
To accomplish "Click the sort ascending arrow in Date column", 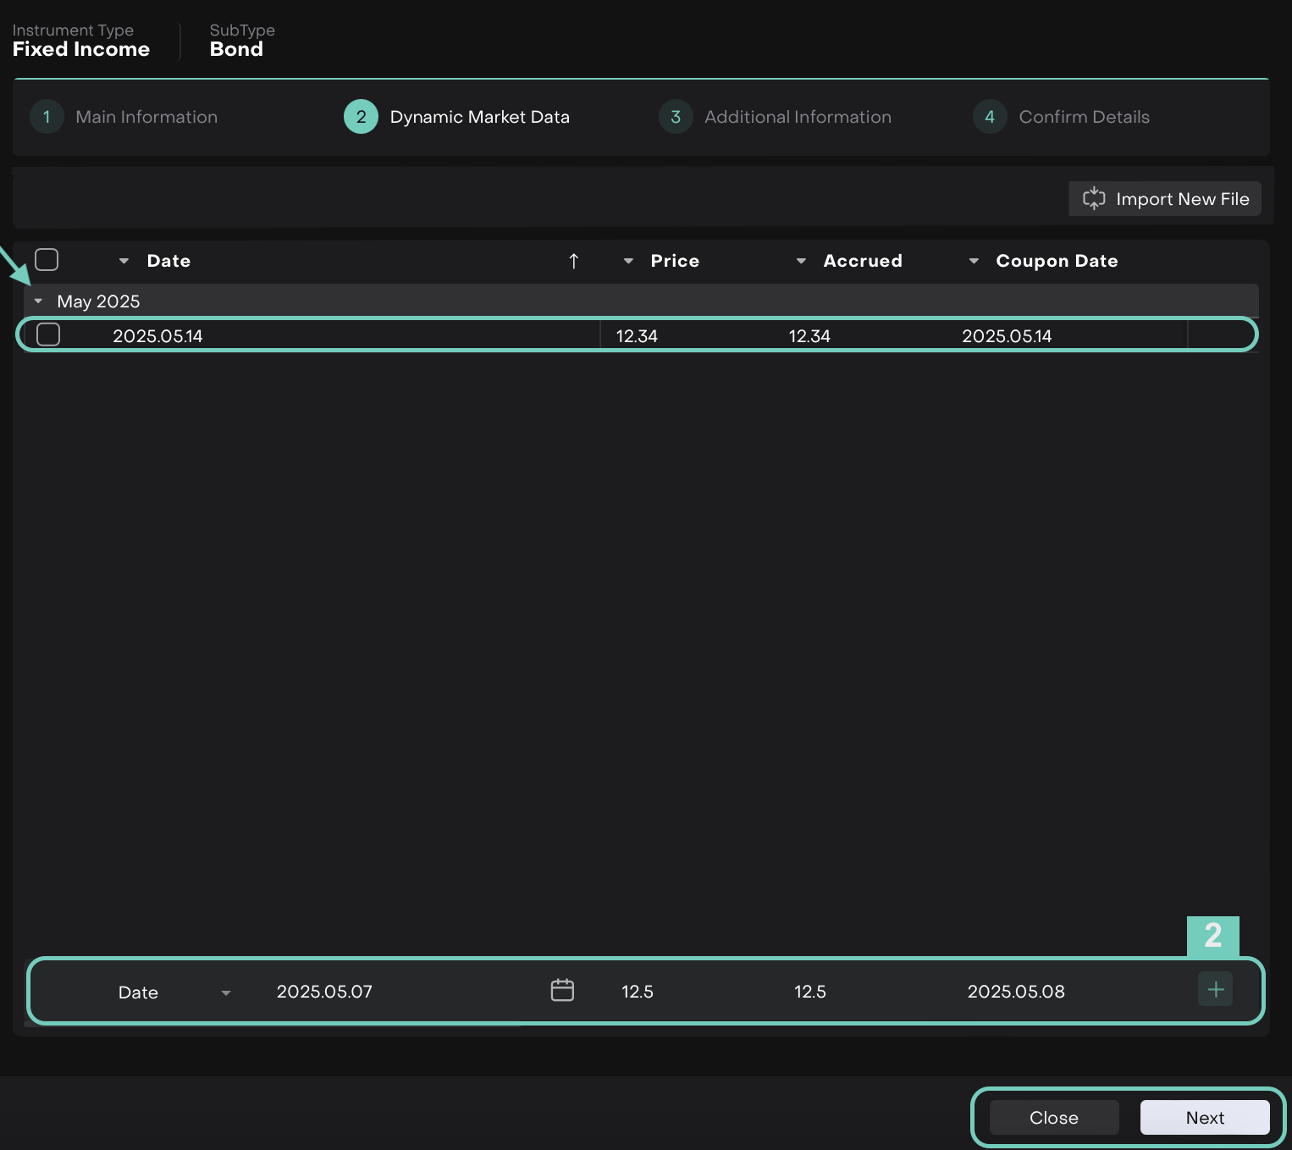I will pos(574,261).
